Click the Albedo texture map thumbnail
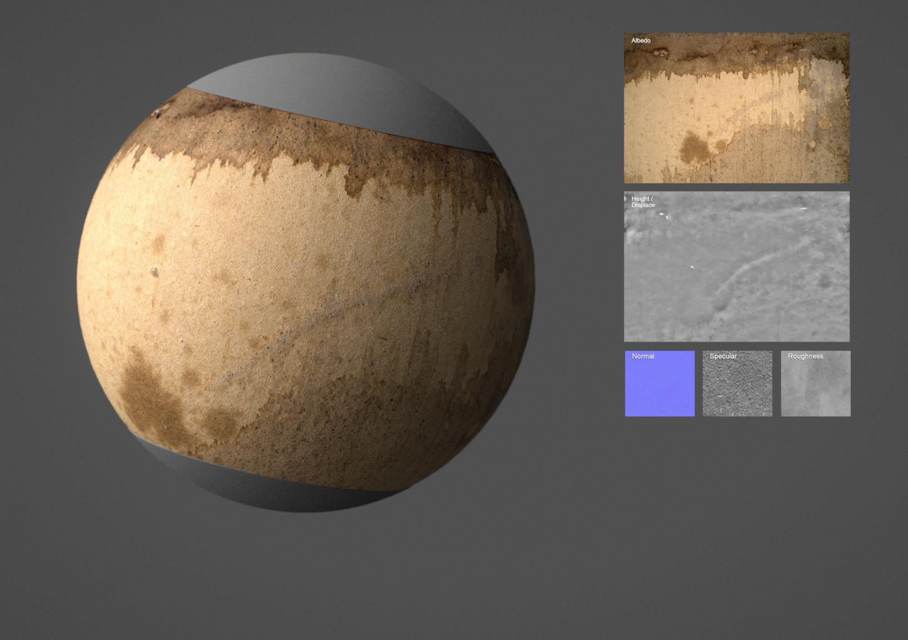This screenshot has width=908, height=640. click(736, 108)
